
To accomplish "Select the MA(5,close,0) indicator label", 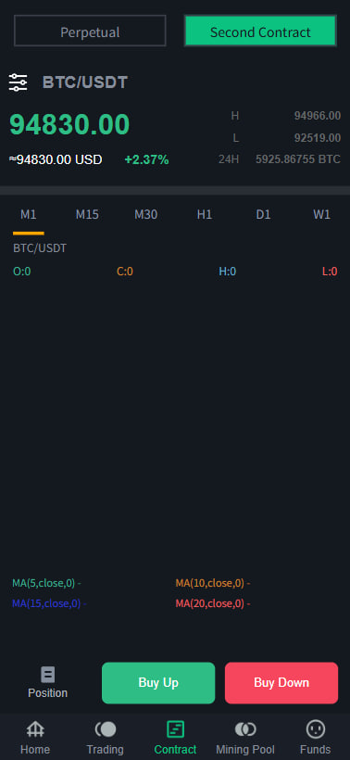I will point(46,583).
